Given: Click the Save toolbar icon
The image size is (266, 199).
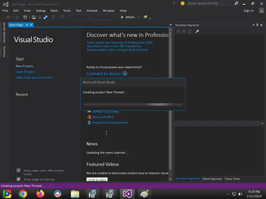Looking at the screenshot, I should pos(40,17).
